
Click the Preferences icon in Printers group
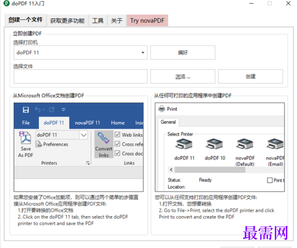point(39,144)
